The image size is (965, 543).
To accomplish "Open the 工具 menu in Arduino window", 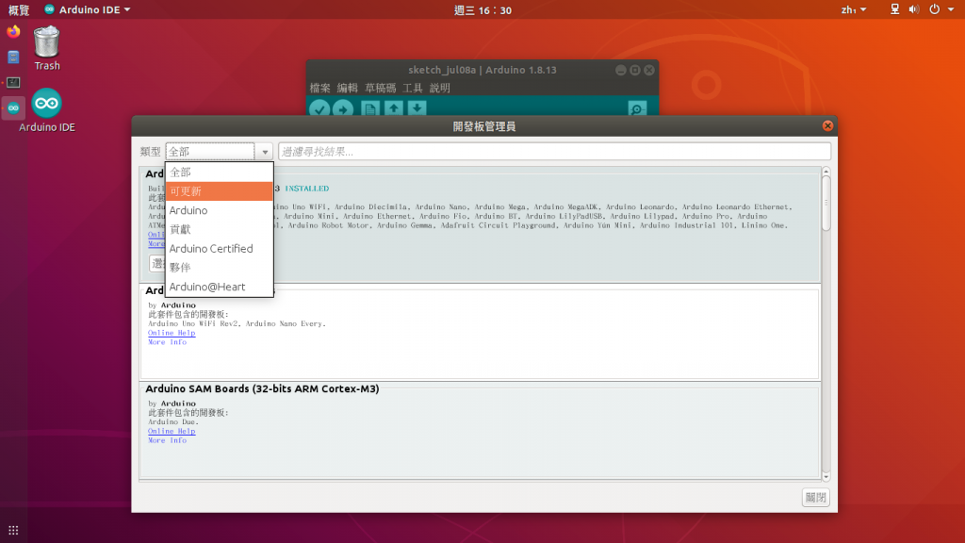I will (413, 88).
